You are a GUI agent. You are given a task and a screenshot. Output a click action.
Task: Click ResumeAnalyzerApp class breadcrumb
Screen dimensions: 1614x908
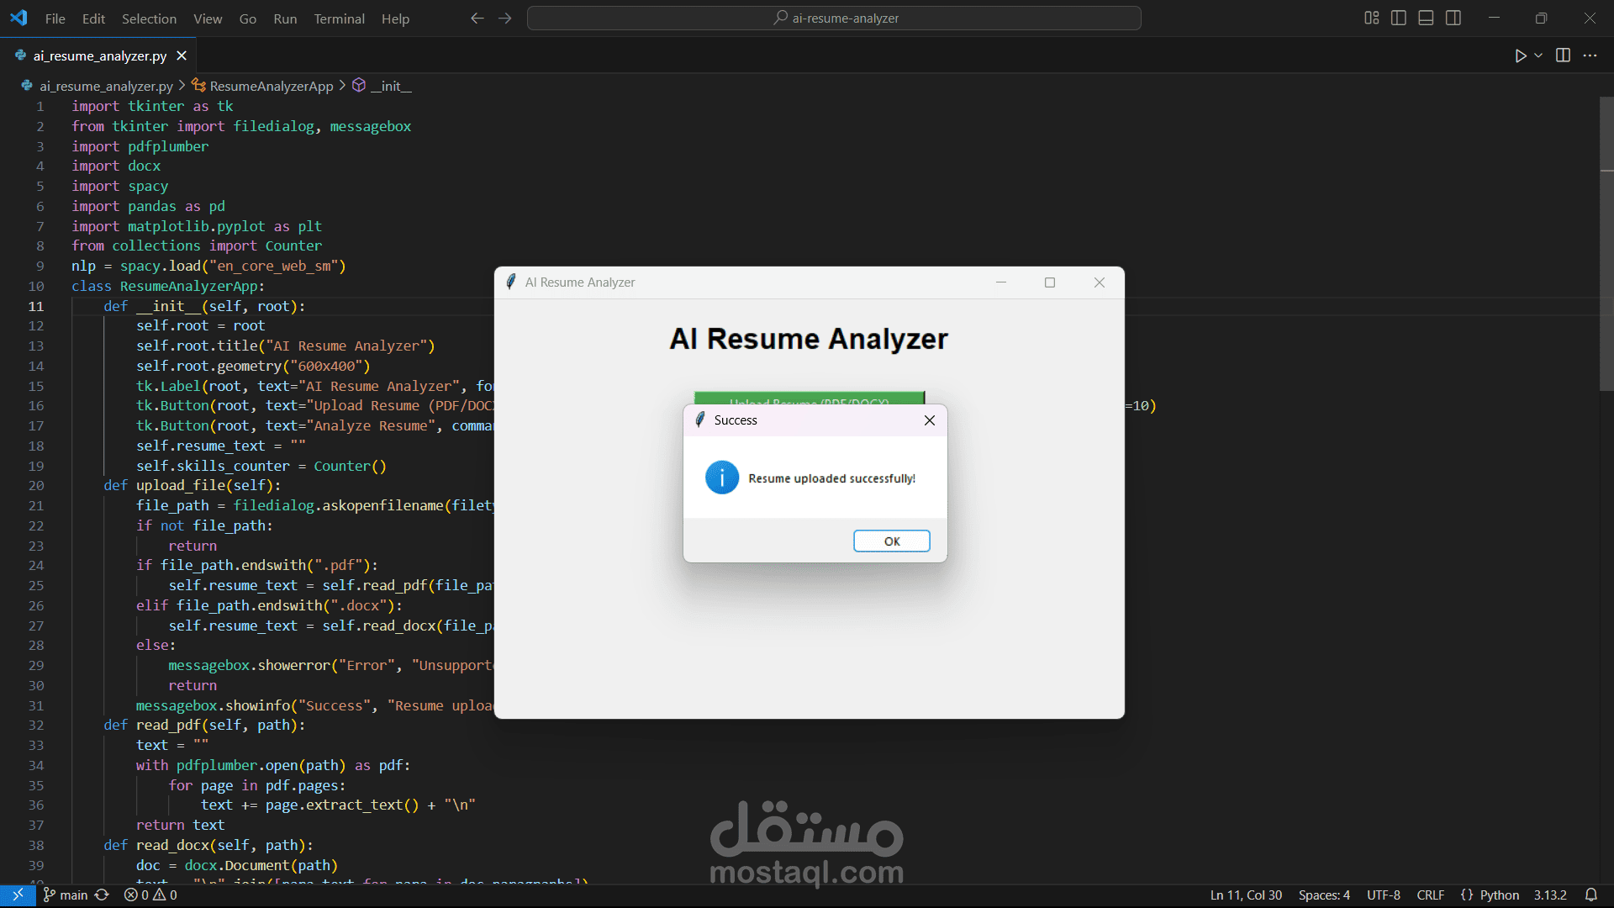pyautogui.click(x=271, y=86)
